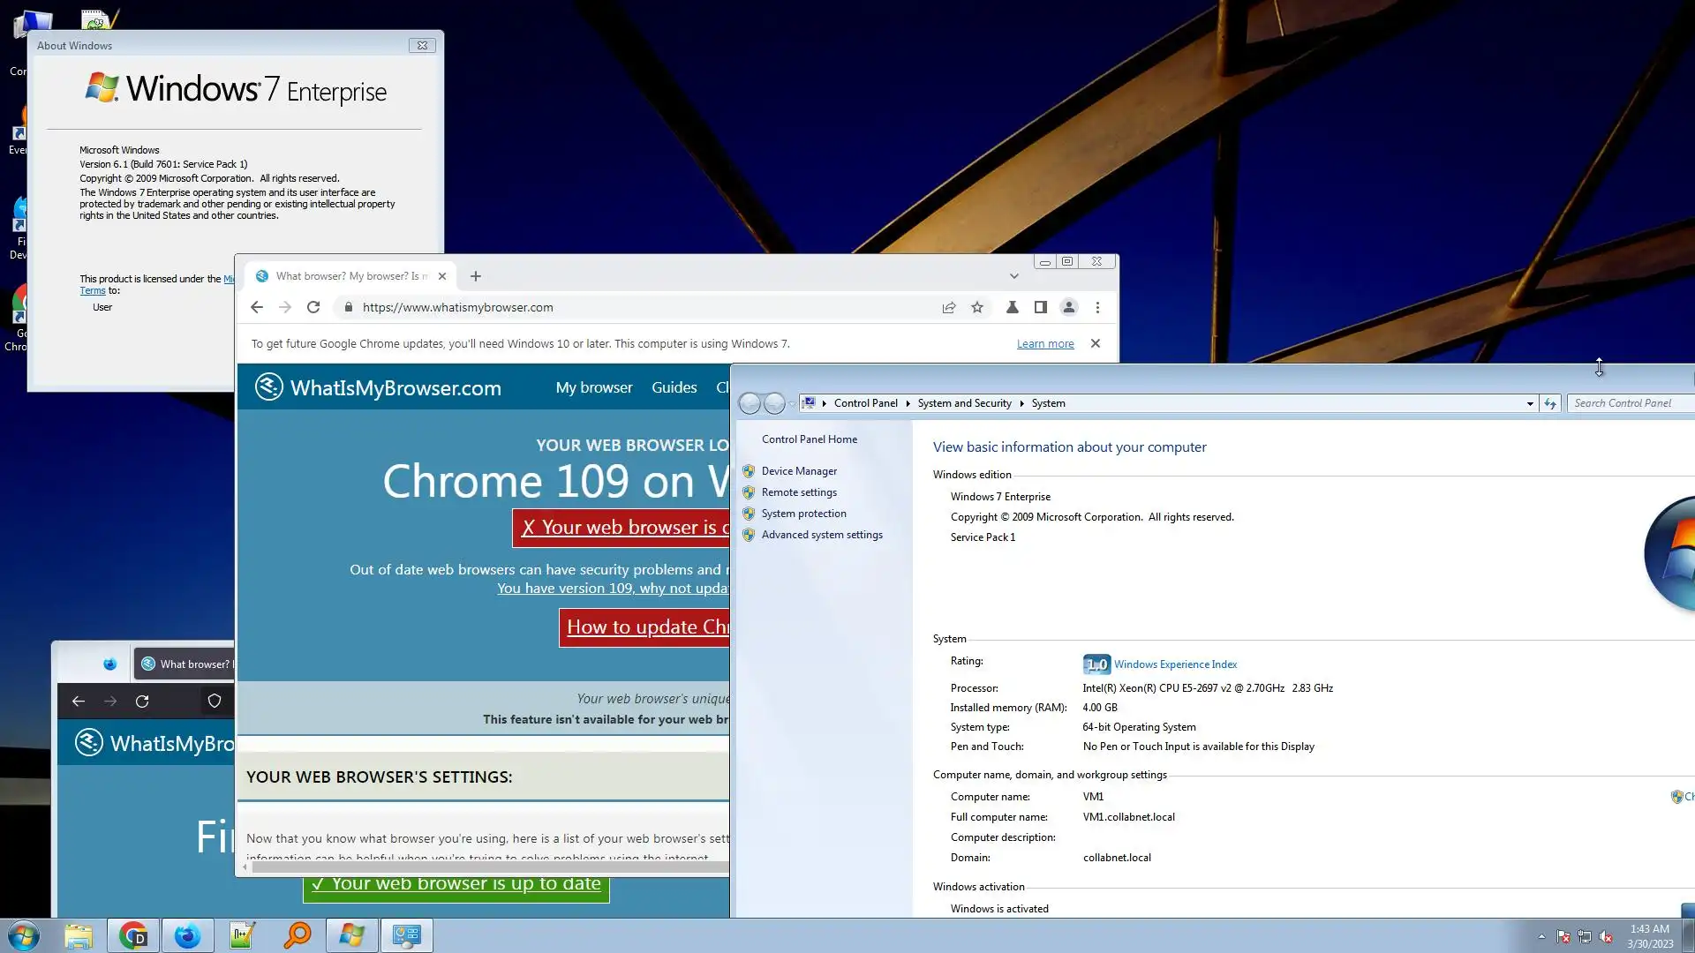Bookmark this page with star icon

pyautogui.click(x=977, y=307)
